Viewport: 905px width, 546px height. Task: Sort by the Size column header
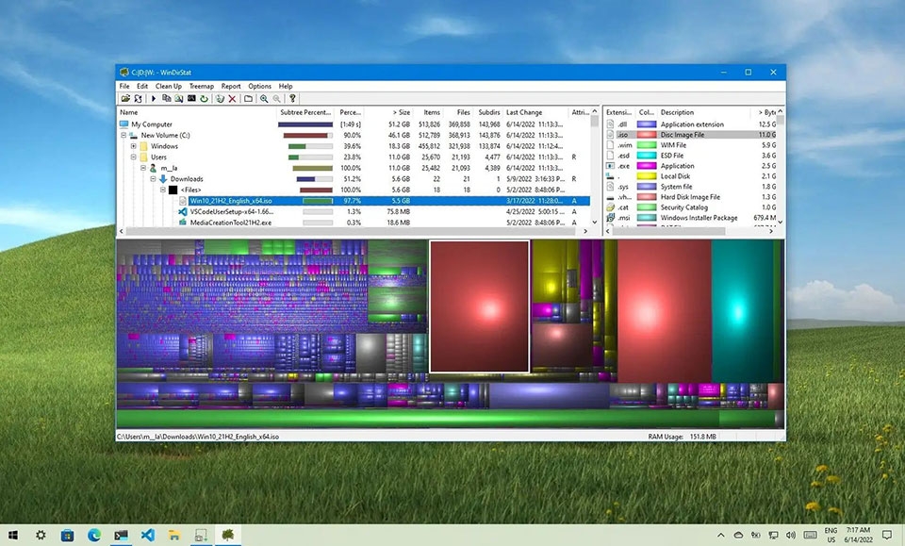[x=403, y=112]
